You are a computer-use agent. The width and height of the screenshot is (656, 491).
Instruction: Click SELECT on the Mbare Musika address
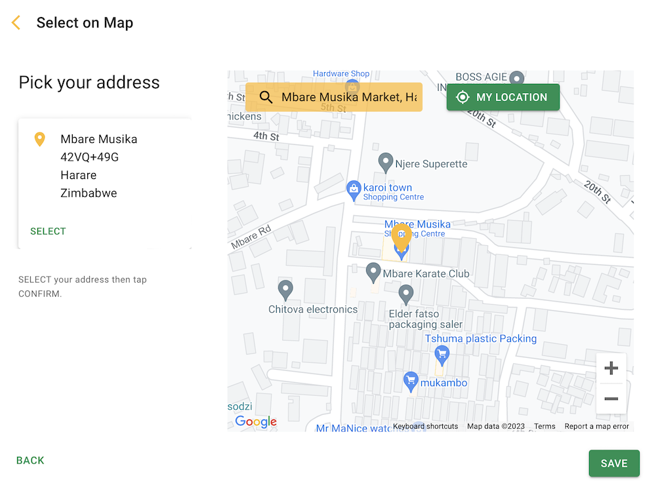[48, 231]
